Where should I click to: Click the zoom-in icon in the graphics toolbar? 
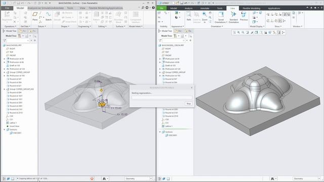tap(238, 32)
